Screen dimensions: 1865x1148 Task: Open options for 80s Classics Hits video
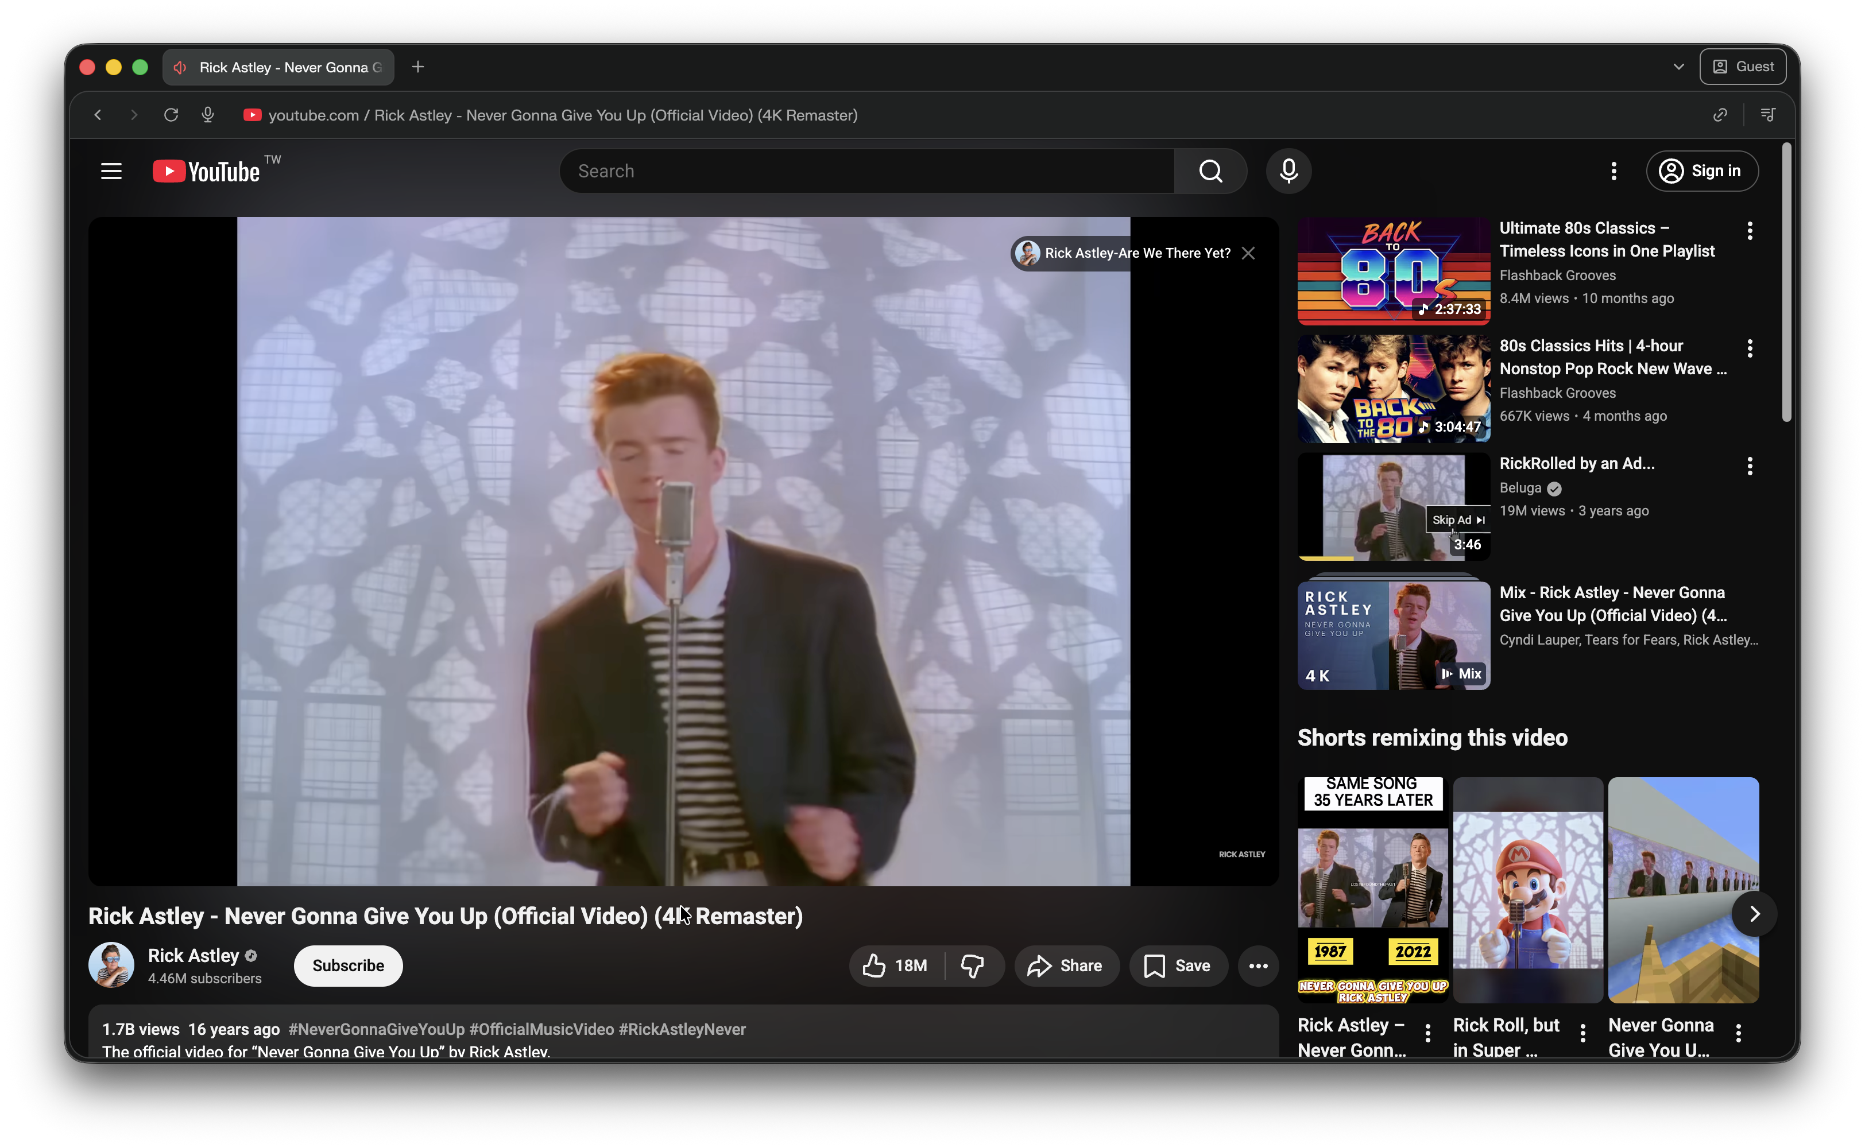coord(1750,348)
